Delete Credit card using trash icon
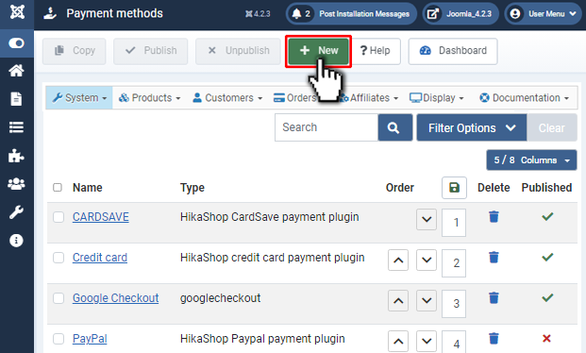The image size is (586, 353). point(494,258)
